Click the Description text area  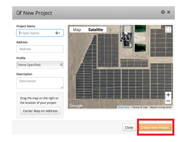40,83
